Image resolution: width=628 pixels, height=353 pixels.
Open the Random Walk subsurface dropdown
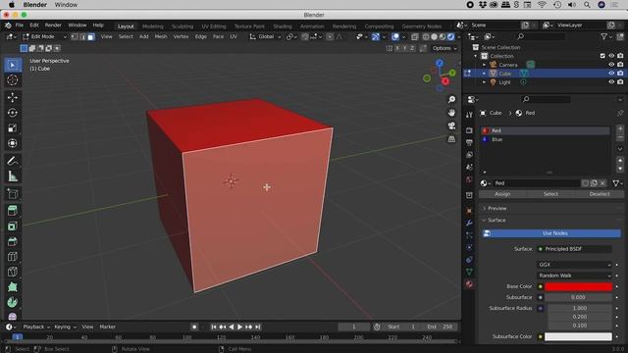coord(574,276)
